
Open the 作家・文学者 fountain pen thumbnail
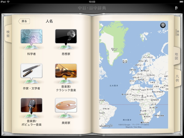32,71
